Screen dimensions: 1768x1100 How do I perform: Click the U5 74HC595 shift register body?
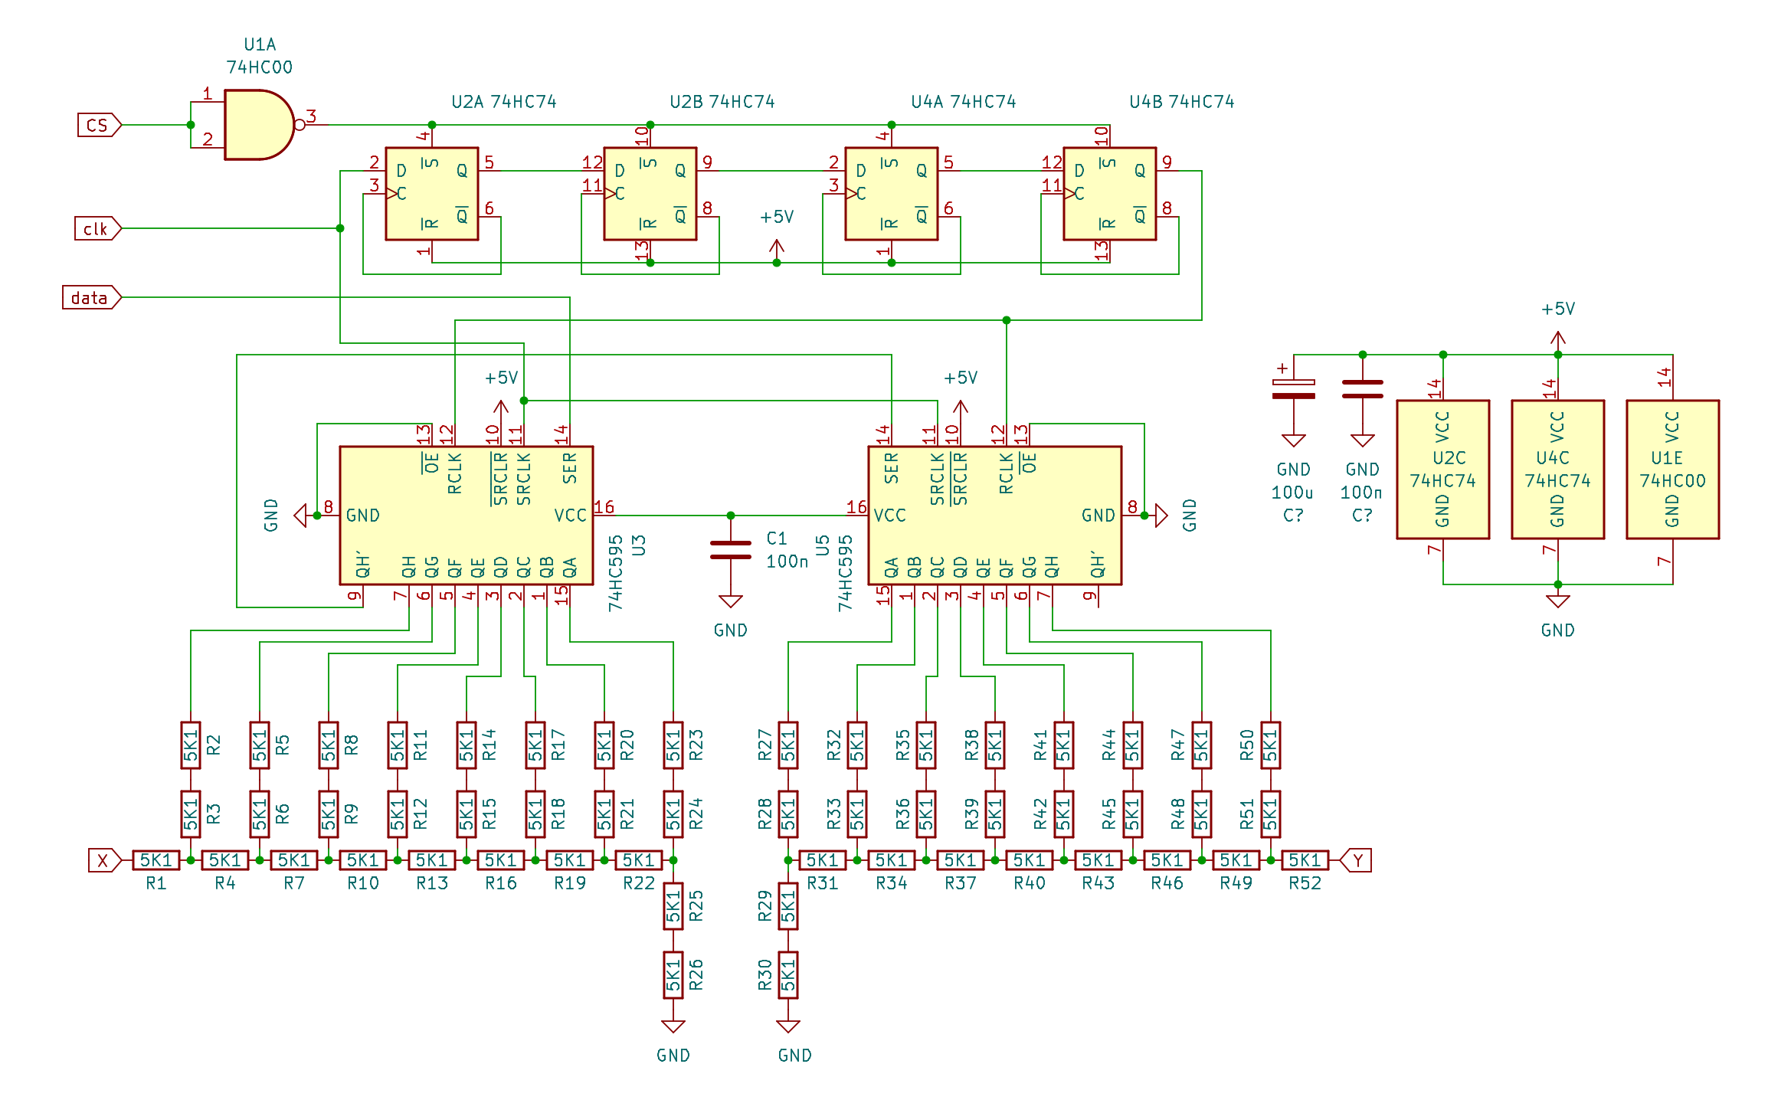994,516
